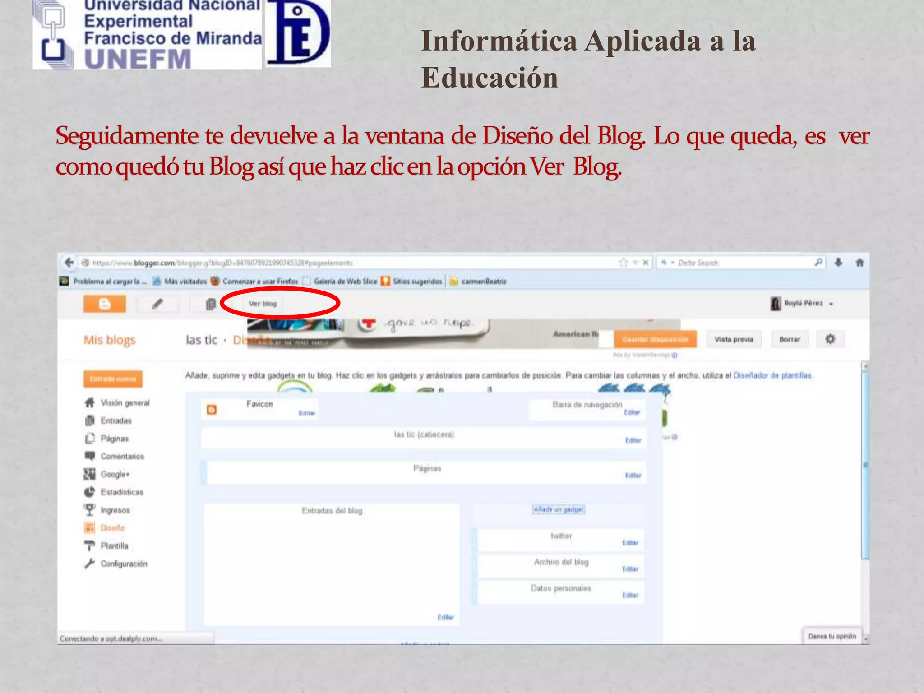Viewport: 924px width, 693px height.
Task: Open the Diseñador de plantillas link
Action: [x=772, y=375]
